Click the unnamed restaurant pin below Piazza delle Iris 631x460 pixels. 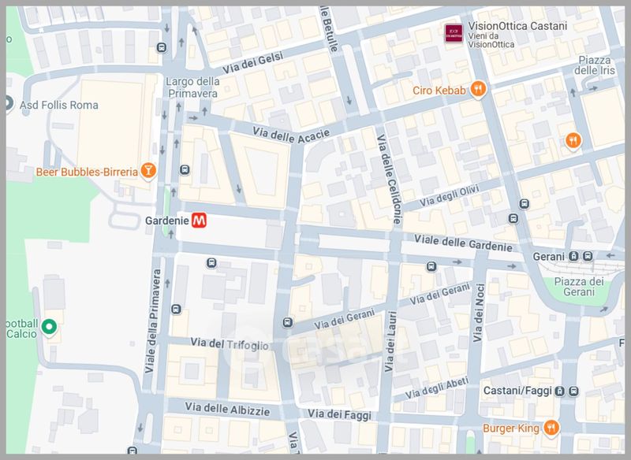pyautogui.click(x=573, y=141)
